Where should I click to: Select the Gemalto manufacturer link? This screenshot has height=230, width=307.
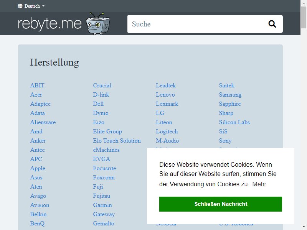tap(104, 223)
